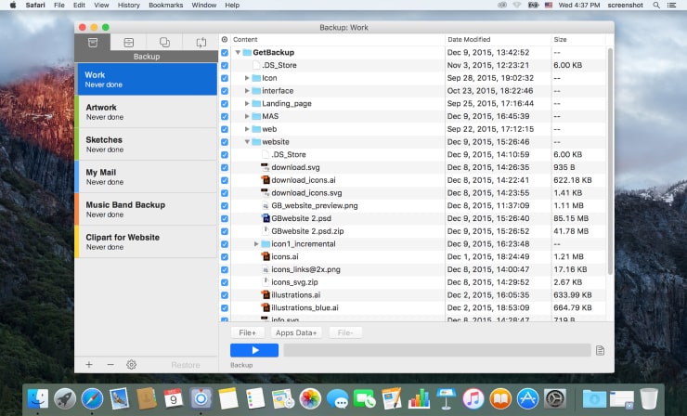Collapse the GetBackup root folder
The height and width of the screenshot is (416, 687).
(x=238, y=53)
